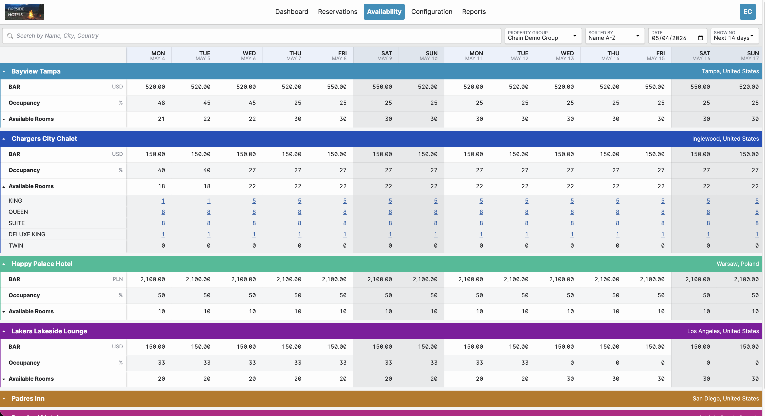Click QUEEN availability link for Tue May 5

pos(208,212)
